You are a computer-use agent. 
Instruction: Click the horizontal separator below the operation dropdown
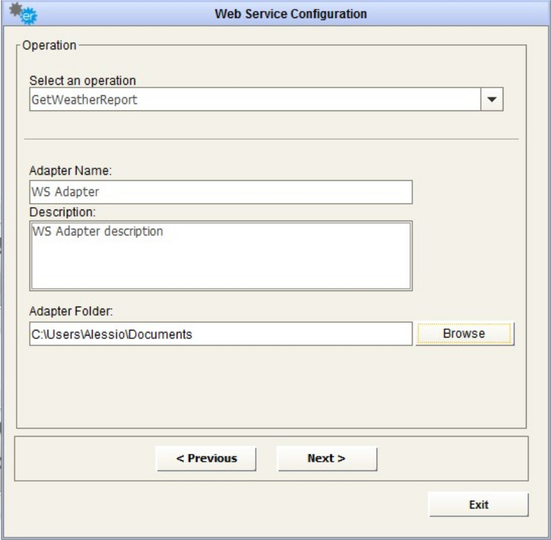[271, 139]
